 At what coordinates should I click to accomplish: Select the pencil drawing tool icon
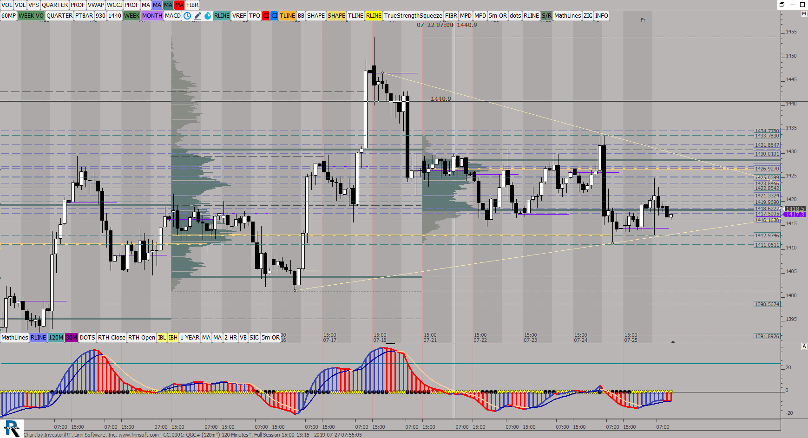(197, 16)
